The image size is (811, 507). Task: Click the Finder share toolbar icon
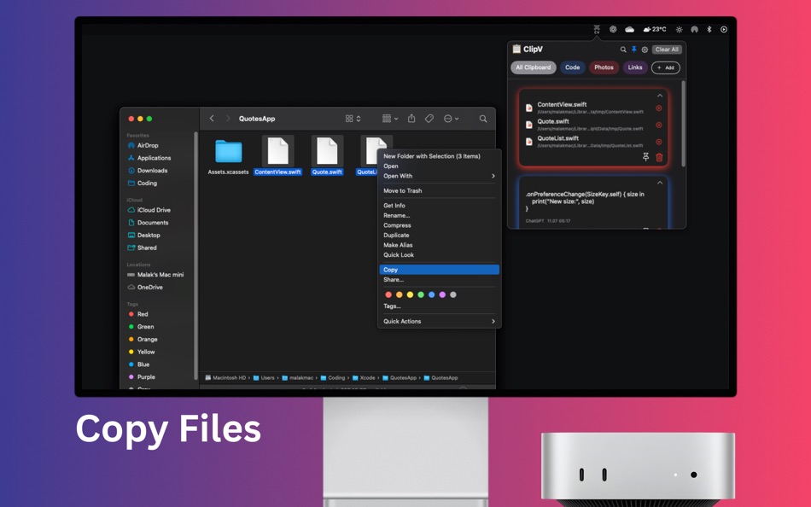point(411,119)
